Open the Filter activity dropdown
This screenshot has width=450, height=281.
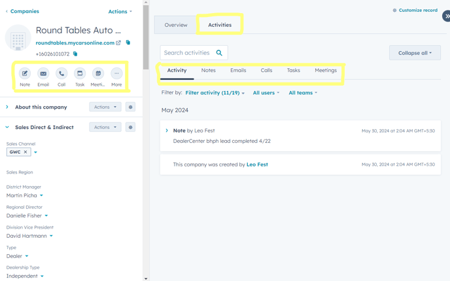click(x=215, y=93)
